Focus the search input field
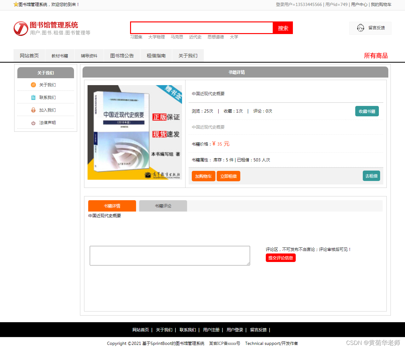The image size is (405, 349). 202,28
